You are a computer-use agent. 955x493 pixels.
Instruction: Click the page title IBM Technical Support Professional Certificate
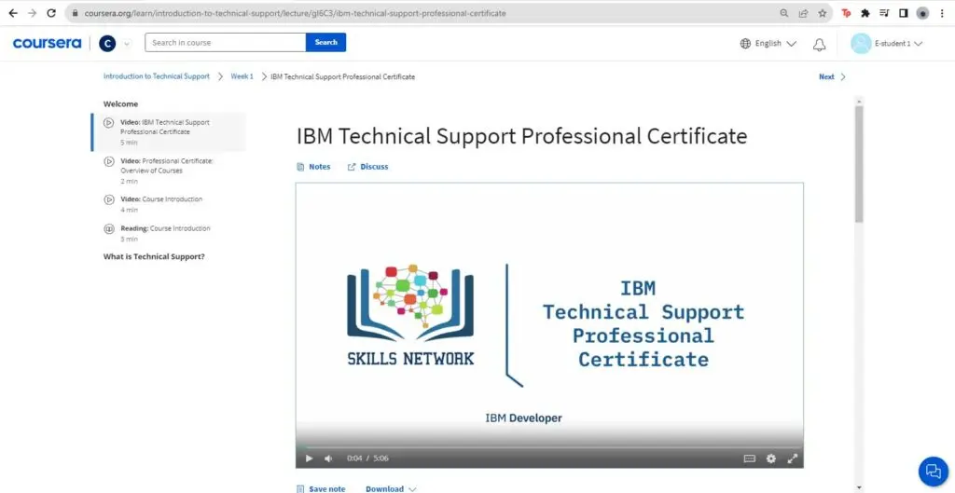tap(522, 136)
